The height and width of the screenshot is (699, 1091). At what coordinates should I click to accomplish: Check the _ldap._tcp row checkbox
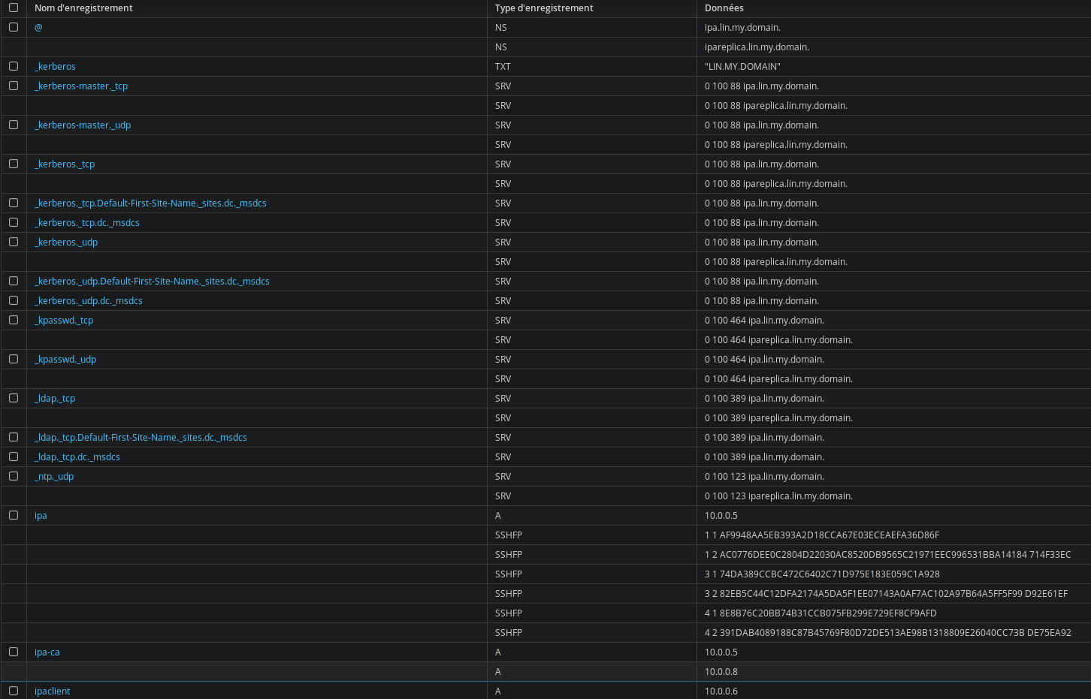click(x=14, y=398)
